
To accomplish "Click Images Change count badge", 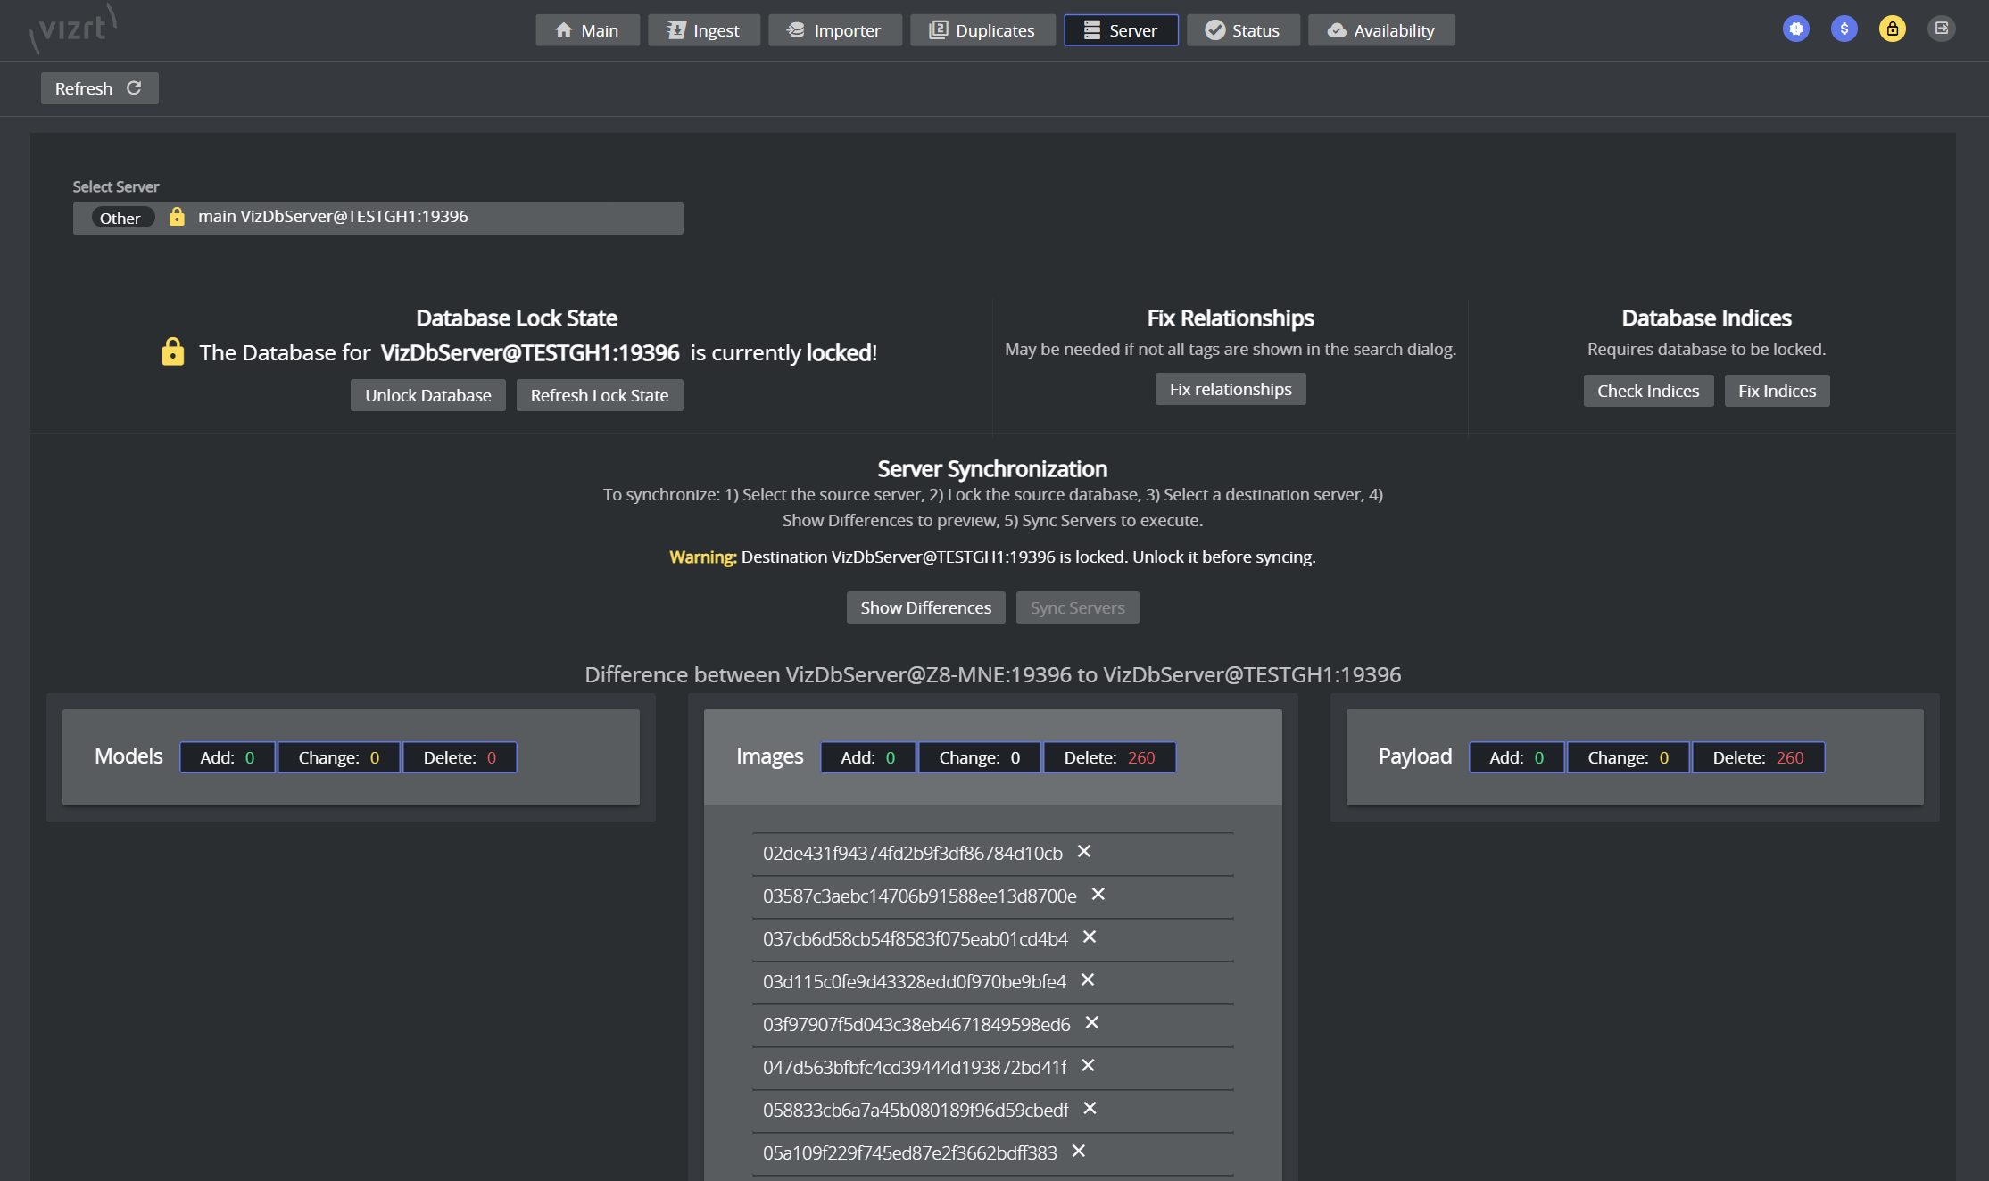I will click(980, 757).
